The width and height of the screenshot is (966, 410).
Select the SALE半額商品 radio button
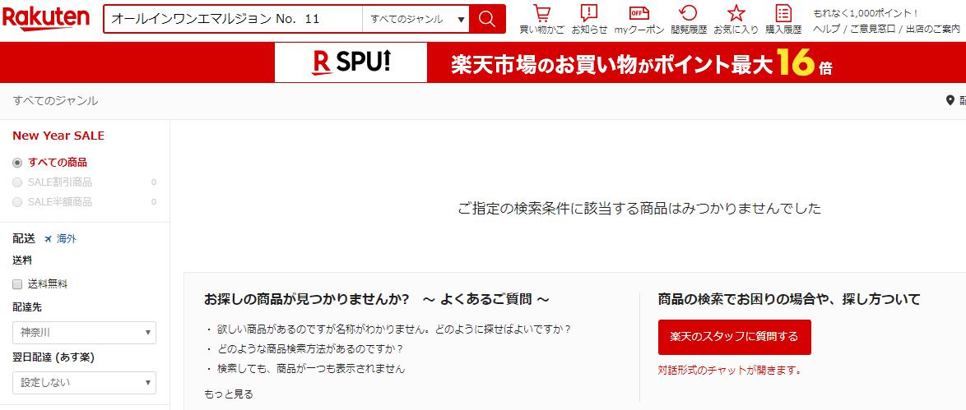click(x=17, y=202)
